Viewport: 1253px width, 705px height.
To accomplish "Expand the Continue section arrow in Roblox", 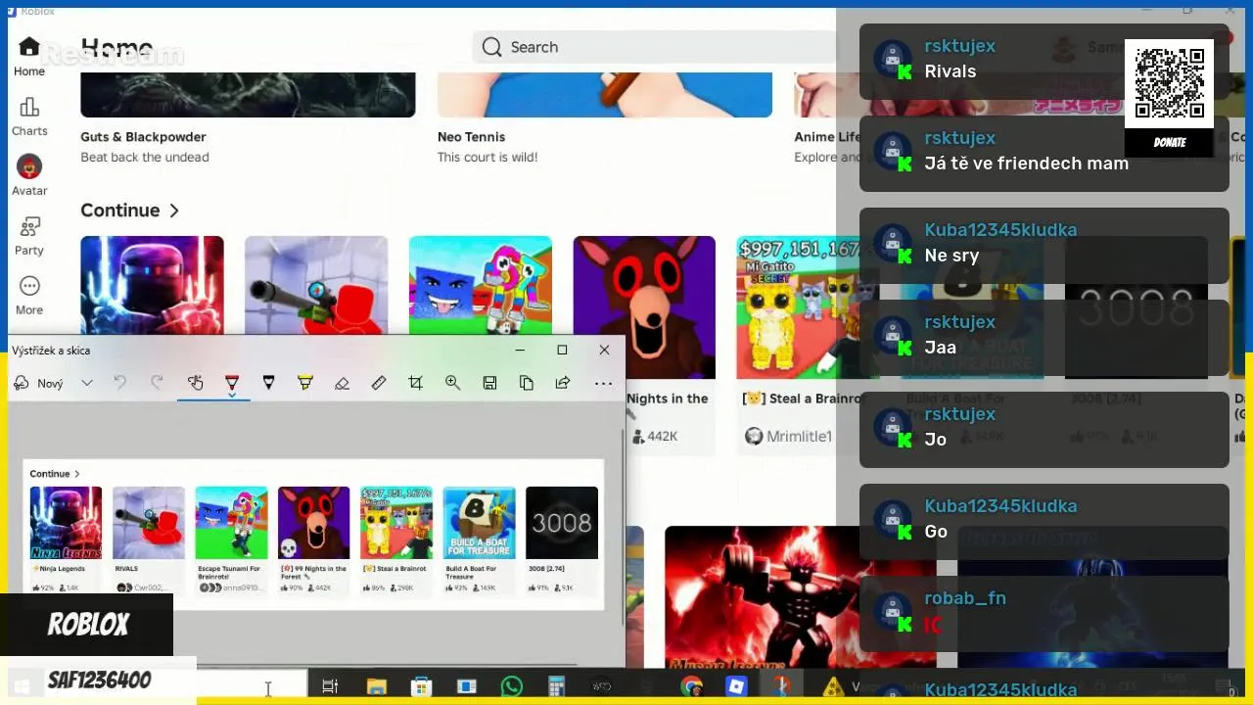I will point(174,211).
